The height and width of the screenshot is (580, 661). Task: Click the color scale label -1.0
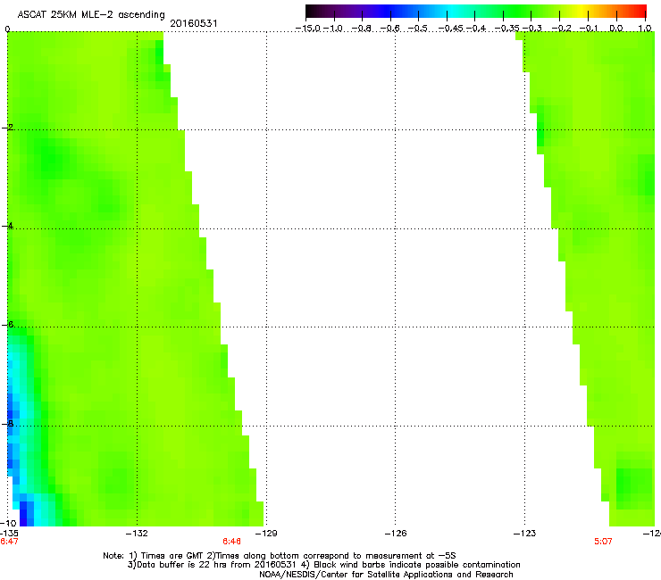point(332,29)
